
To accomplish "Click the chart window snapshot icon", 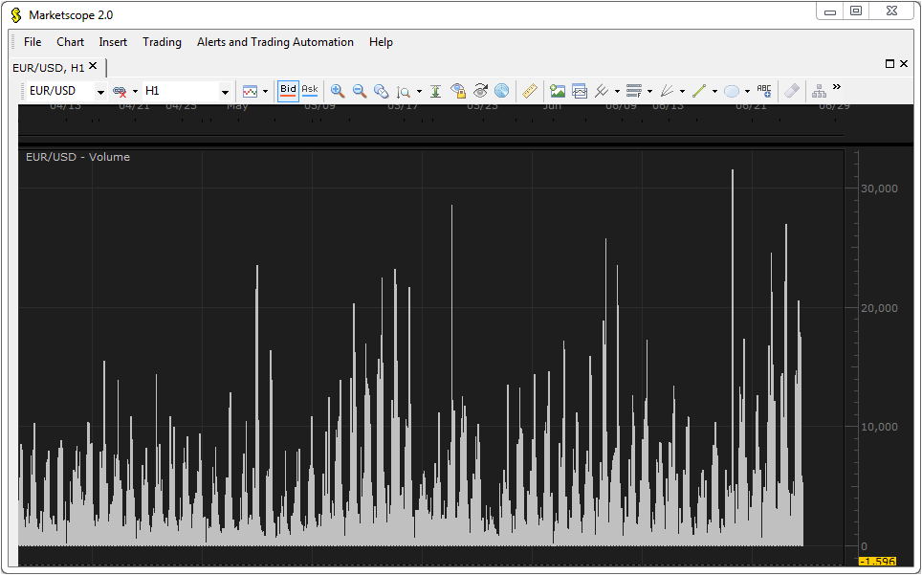I will (580, 91).
